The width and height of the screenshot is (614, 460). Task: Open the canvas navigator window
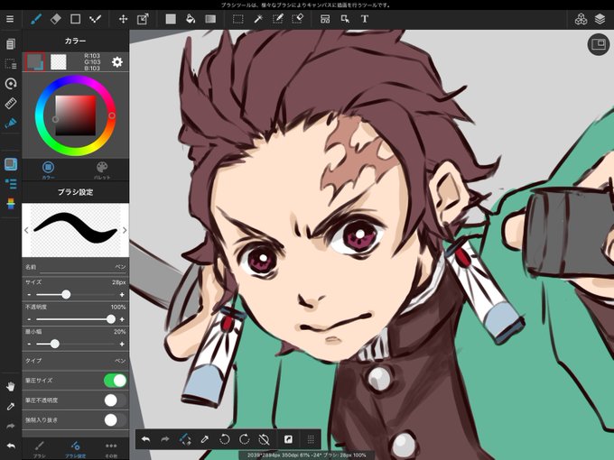point(599,44)
